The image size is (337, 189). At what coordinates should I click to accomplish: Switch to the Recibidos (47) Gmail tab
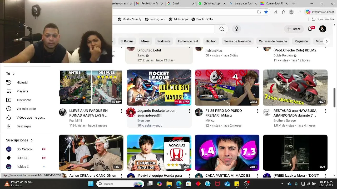tap(150, 4)
